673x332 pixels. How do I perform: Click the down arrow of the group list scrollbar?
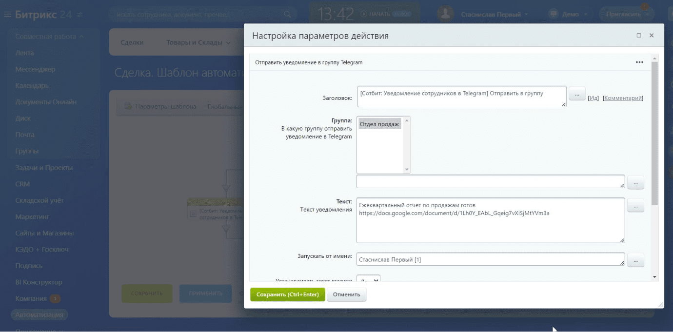pyautogui.click(x=407, y=170)
